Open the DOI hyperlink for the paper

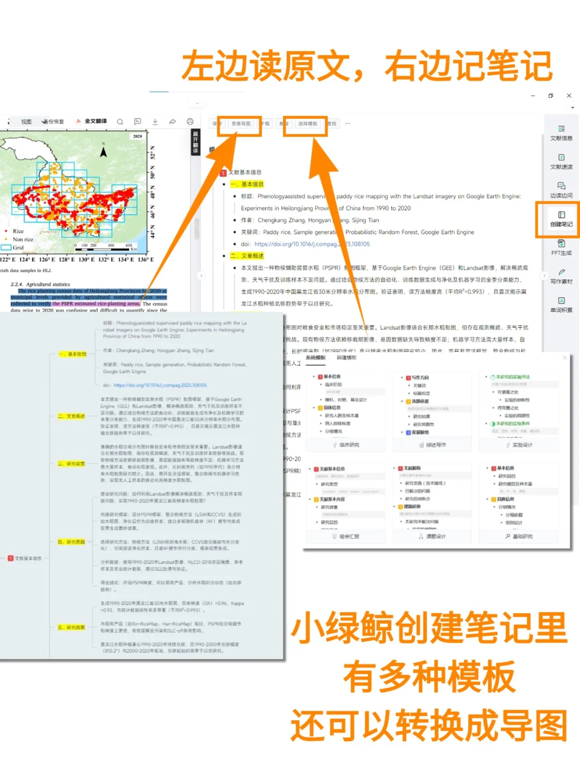point(313,244)
